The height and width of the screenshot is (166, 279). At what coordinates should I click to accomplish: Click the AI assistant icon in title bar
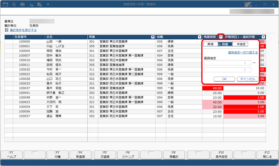[248, 5]
